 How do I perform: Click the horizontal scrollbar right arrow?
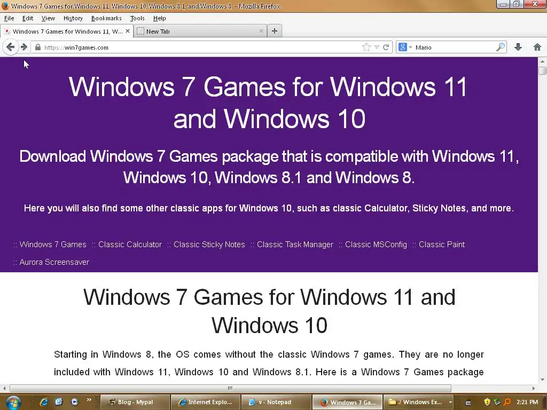[534, 388]
